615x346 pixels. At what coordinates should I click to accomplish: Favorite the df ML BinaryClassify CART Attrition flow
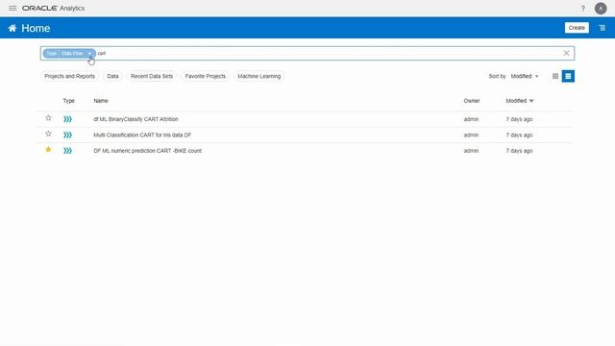(x=48, y=117)
